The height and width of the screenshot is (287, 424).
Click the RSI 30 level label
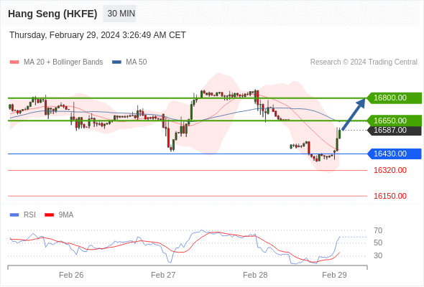[378, 255]
